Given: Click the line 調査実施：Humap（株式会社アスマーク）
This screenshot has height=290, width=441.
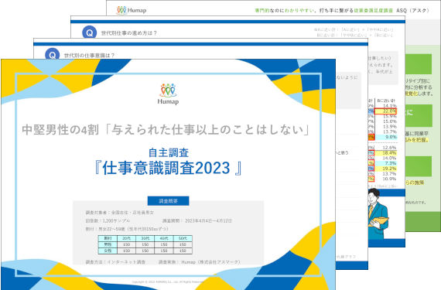Looking at the screenshot, I should click(200, 262).
